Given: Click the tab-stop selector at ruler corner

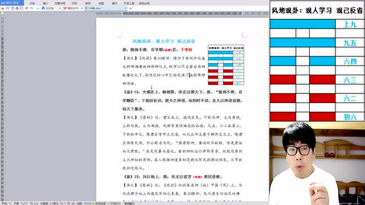Looking at the screenshot, I should (2, 14).
